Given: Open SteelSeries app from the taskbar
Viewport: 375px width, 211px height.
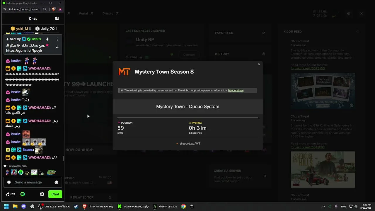Looking at the screenshot, I should tap(32, 206).
